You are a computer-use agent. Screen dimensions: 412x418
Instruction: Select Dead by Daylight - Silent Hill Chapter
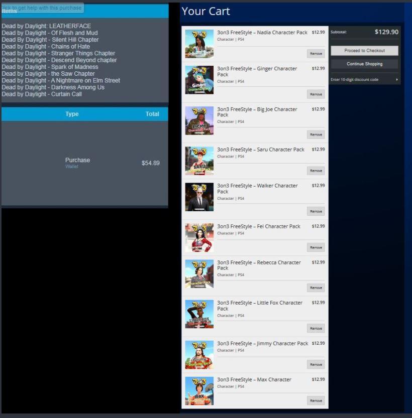(x=50, y=39)
